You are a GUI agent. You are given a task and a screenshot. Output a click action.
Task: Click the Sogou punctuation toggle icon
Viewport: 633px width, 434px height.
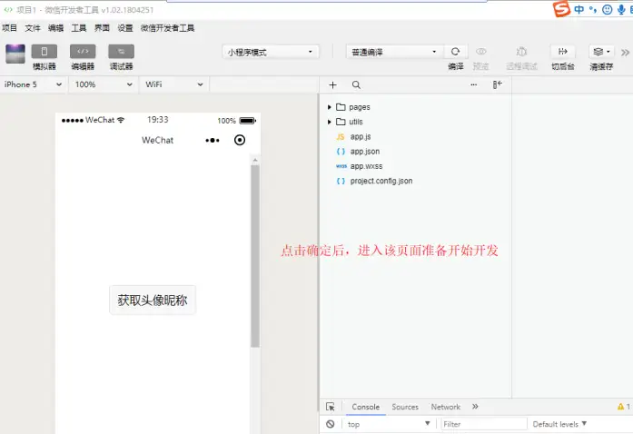coord(593,9)
